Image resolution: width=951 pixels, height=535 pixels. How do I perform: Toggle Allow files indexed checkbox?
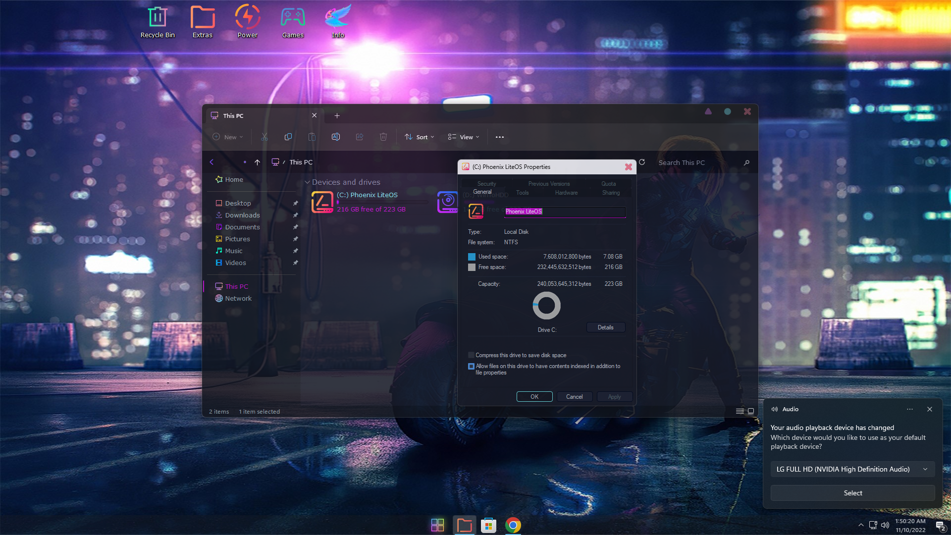471,367
